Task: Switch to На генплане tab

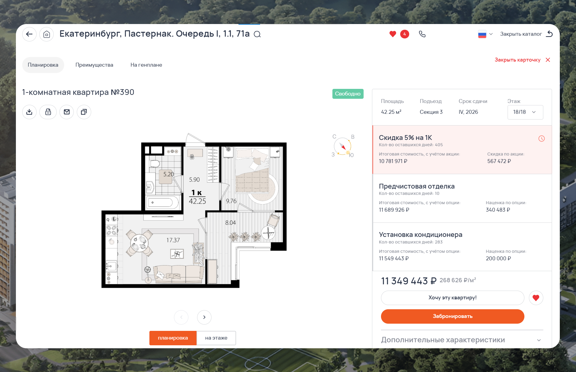Action: [146, 65]
